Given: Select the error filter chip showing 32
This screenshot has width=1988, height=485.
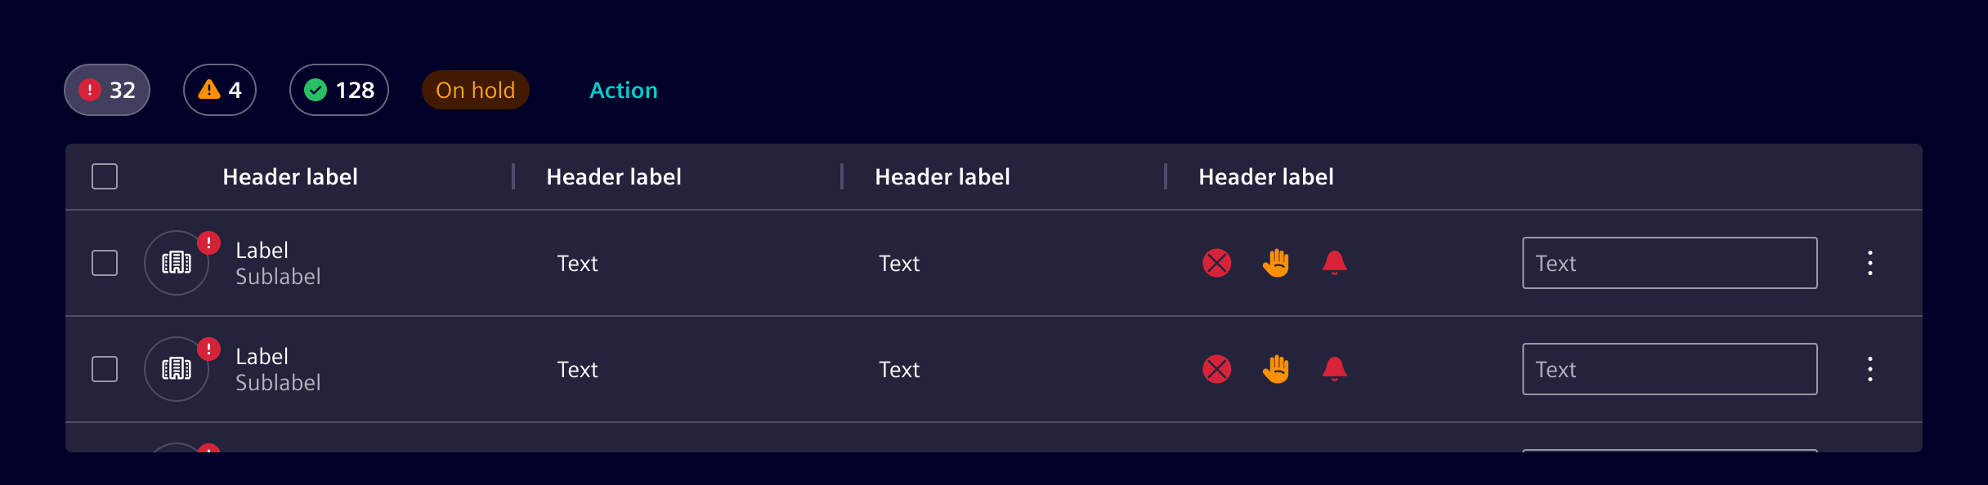Looking at the screenshot, I should point(107,90).
